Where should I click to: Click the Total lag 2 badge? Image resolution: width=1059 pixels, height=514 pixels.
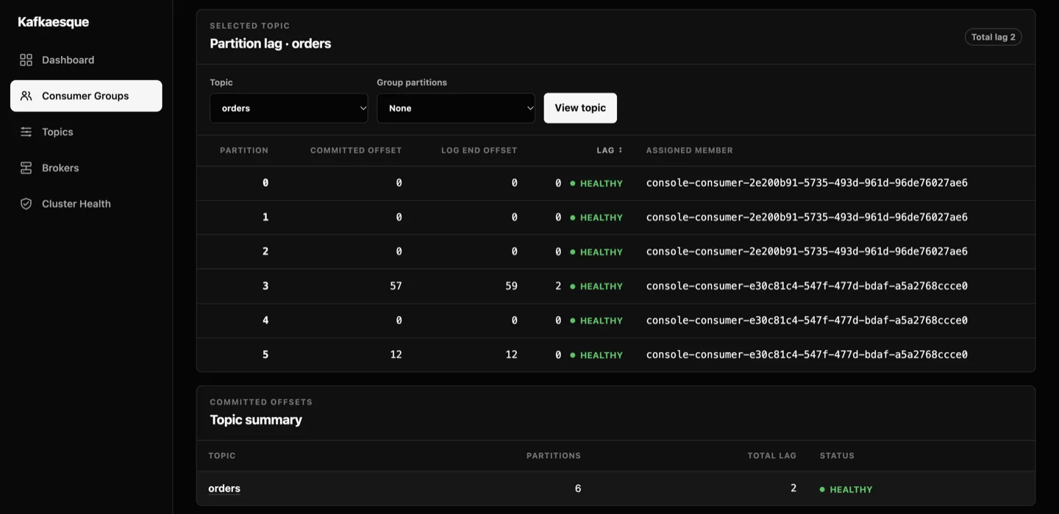point(993,37)
